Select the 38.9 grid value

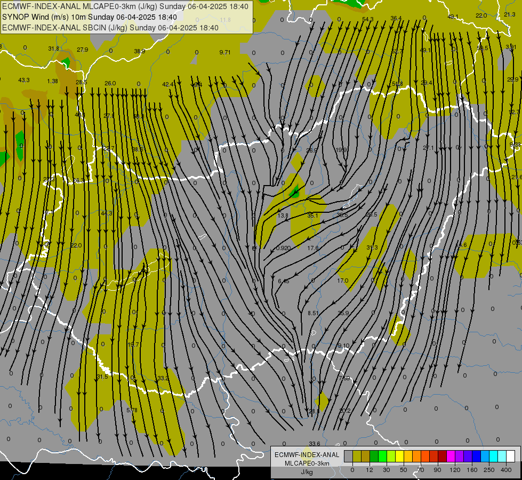point(140,51)
